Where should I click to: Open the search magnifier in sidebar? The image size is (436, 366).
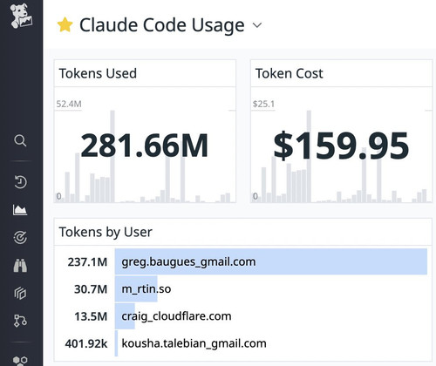20,140
